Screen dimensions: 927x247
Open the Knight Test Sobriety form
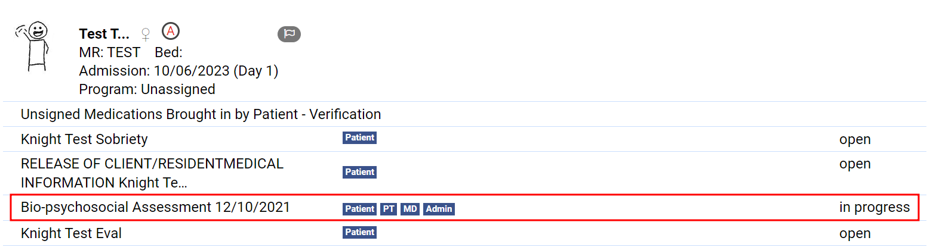pos(84,139)
